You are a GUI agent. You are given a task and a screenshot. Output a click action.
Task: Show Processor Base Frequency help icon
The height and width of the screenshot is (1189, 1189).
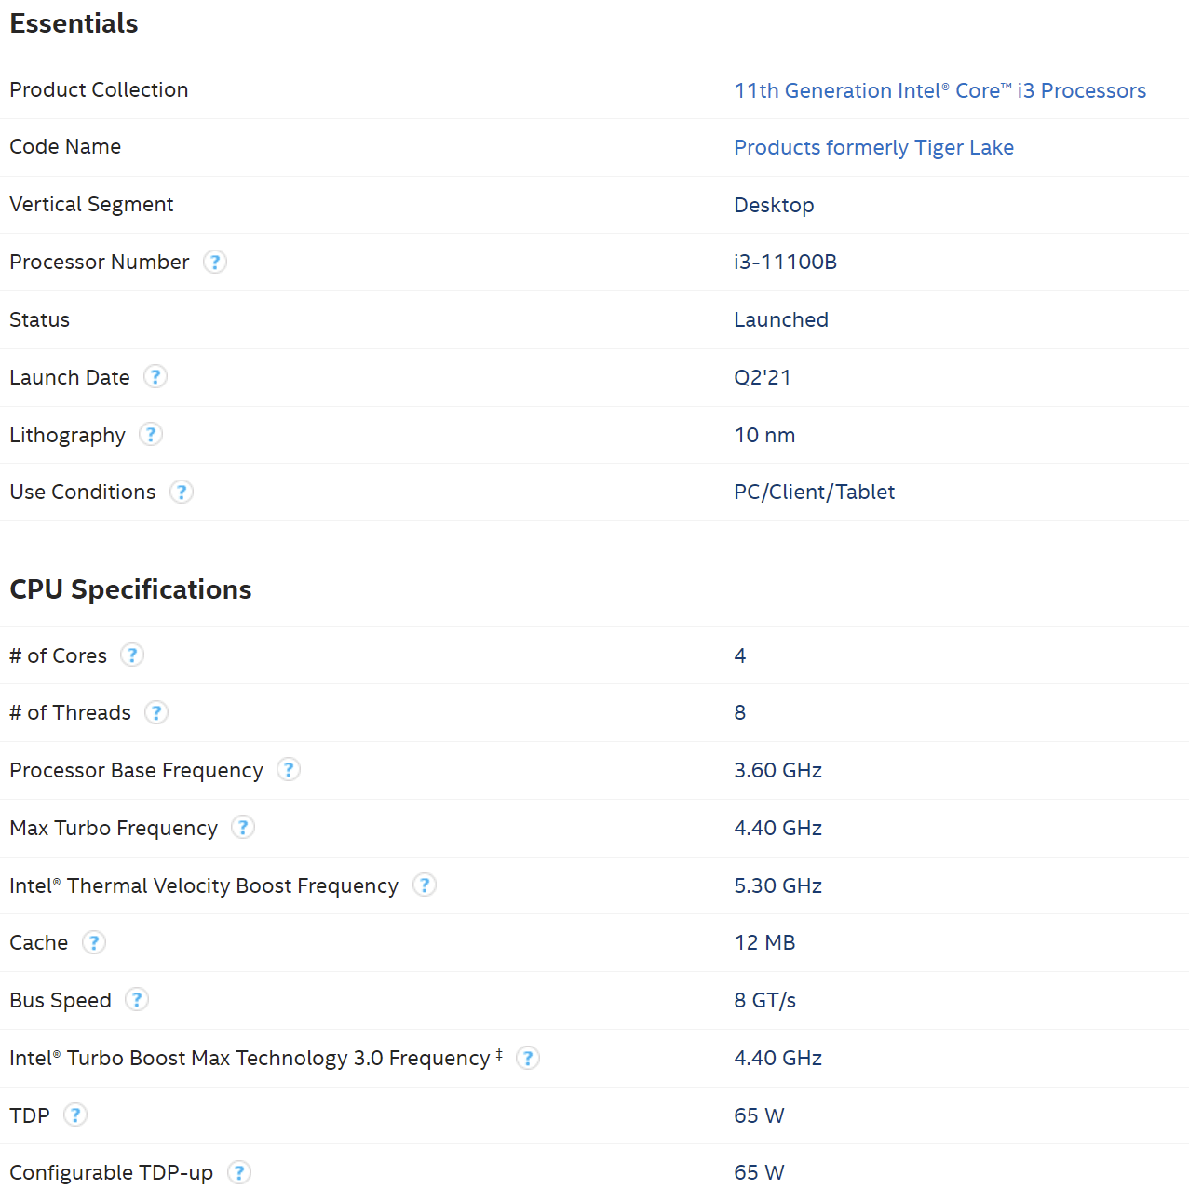point(289,770)
